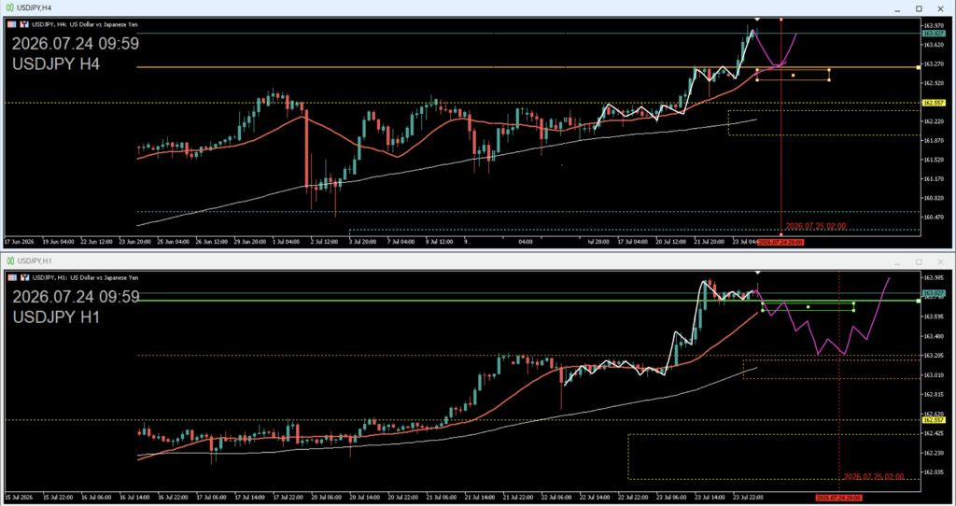The width and height of the screenshot is (956, 506).
Task: Click the 163.827 current price label in H1
Action: (x=935, y=293)
